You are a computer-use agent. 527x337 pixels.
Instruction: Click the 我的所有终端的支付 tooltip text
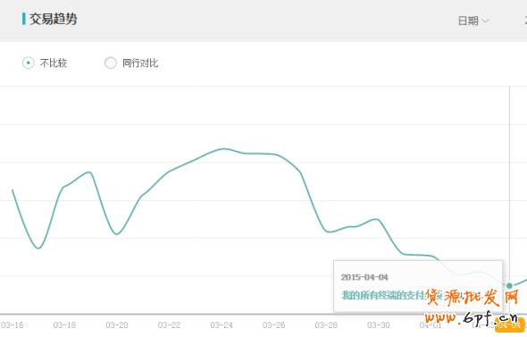coord(384,295)
